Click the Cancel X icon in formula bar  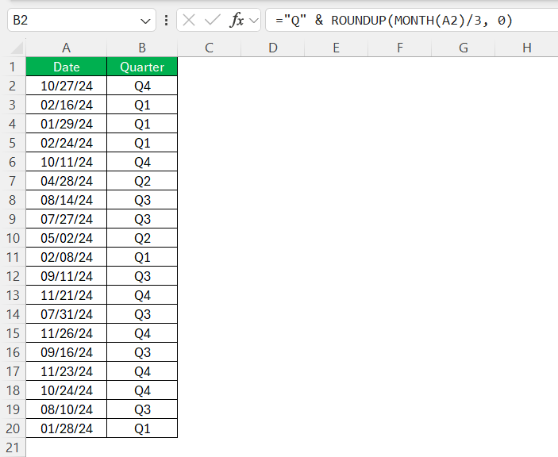point(189,21)
